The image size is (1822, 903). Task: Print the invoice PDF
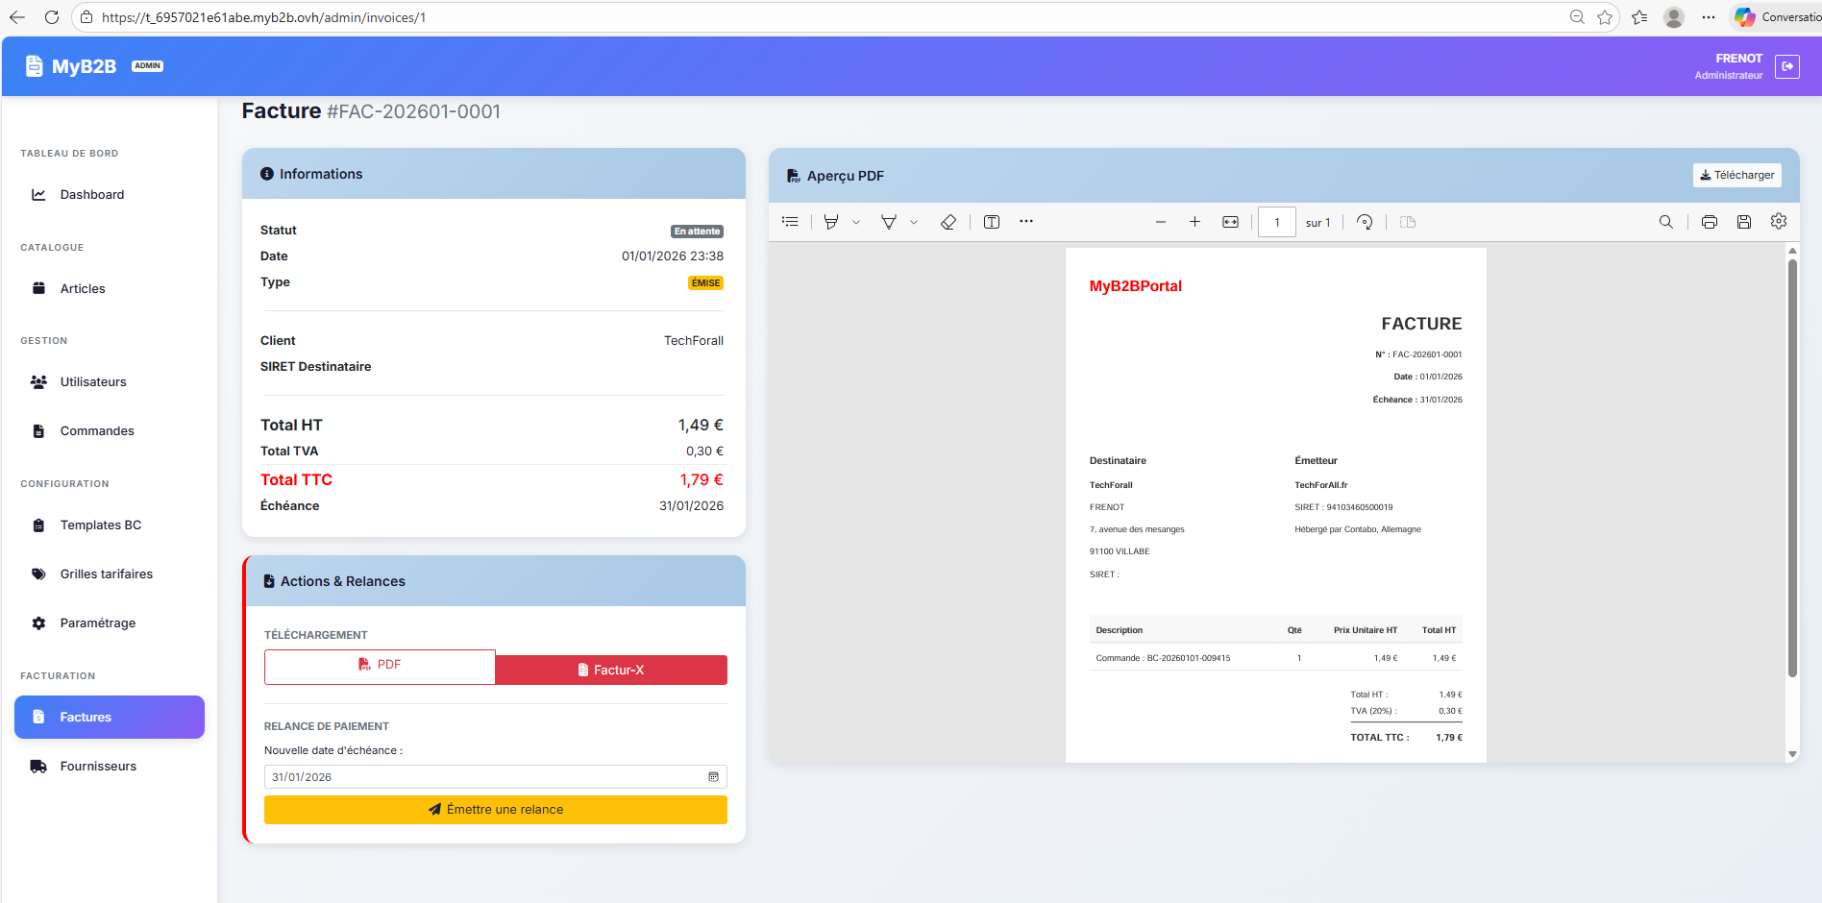coord(1709,222)
